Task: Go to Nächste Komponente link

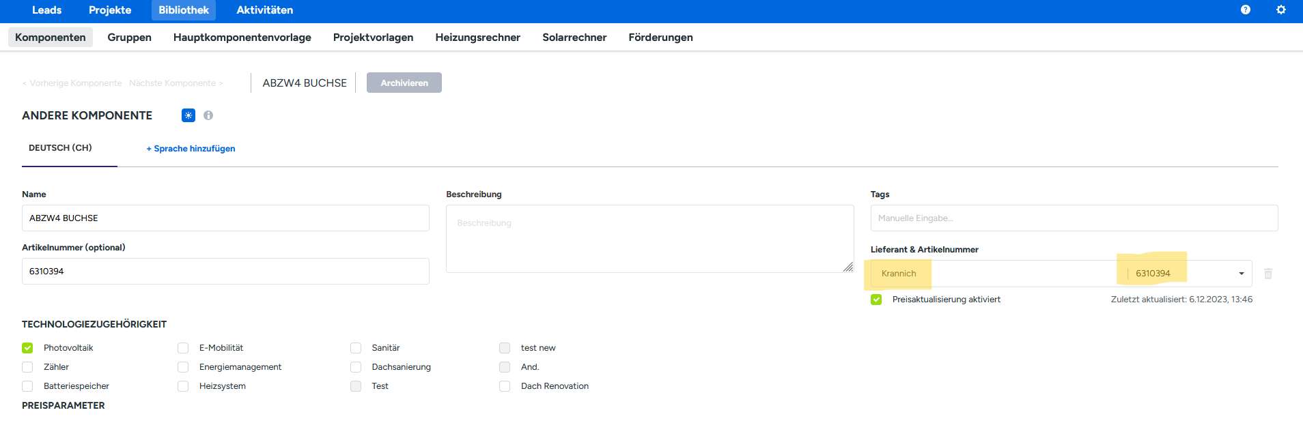Action: (x=176, y=83)
